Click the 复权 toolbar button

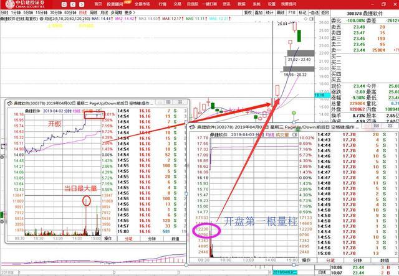[248, 12]
